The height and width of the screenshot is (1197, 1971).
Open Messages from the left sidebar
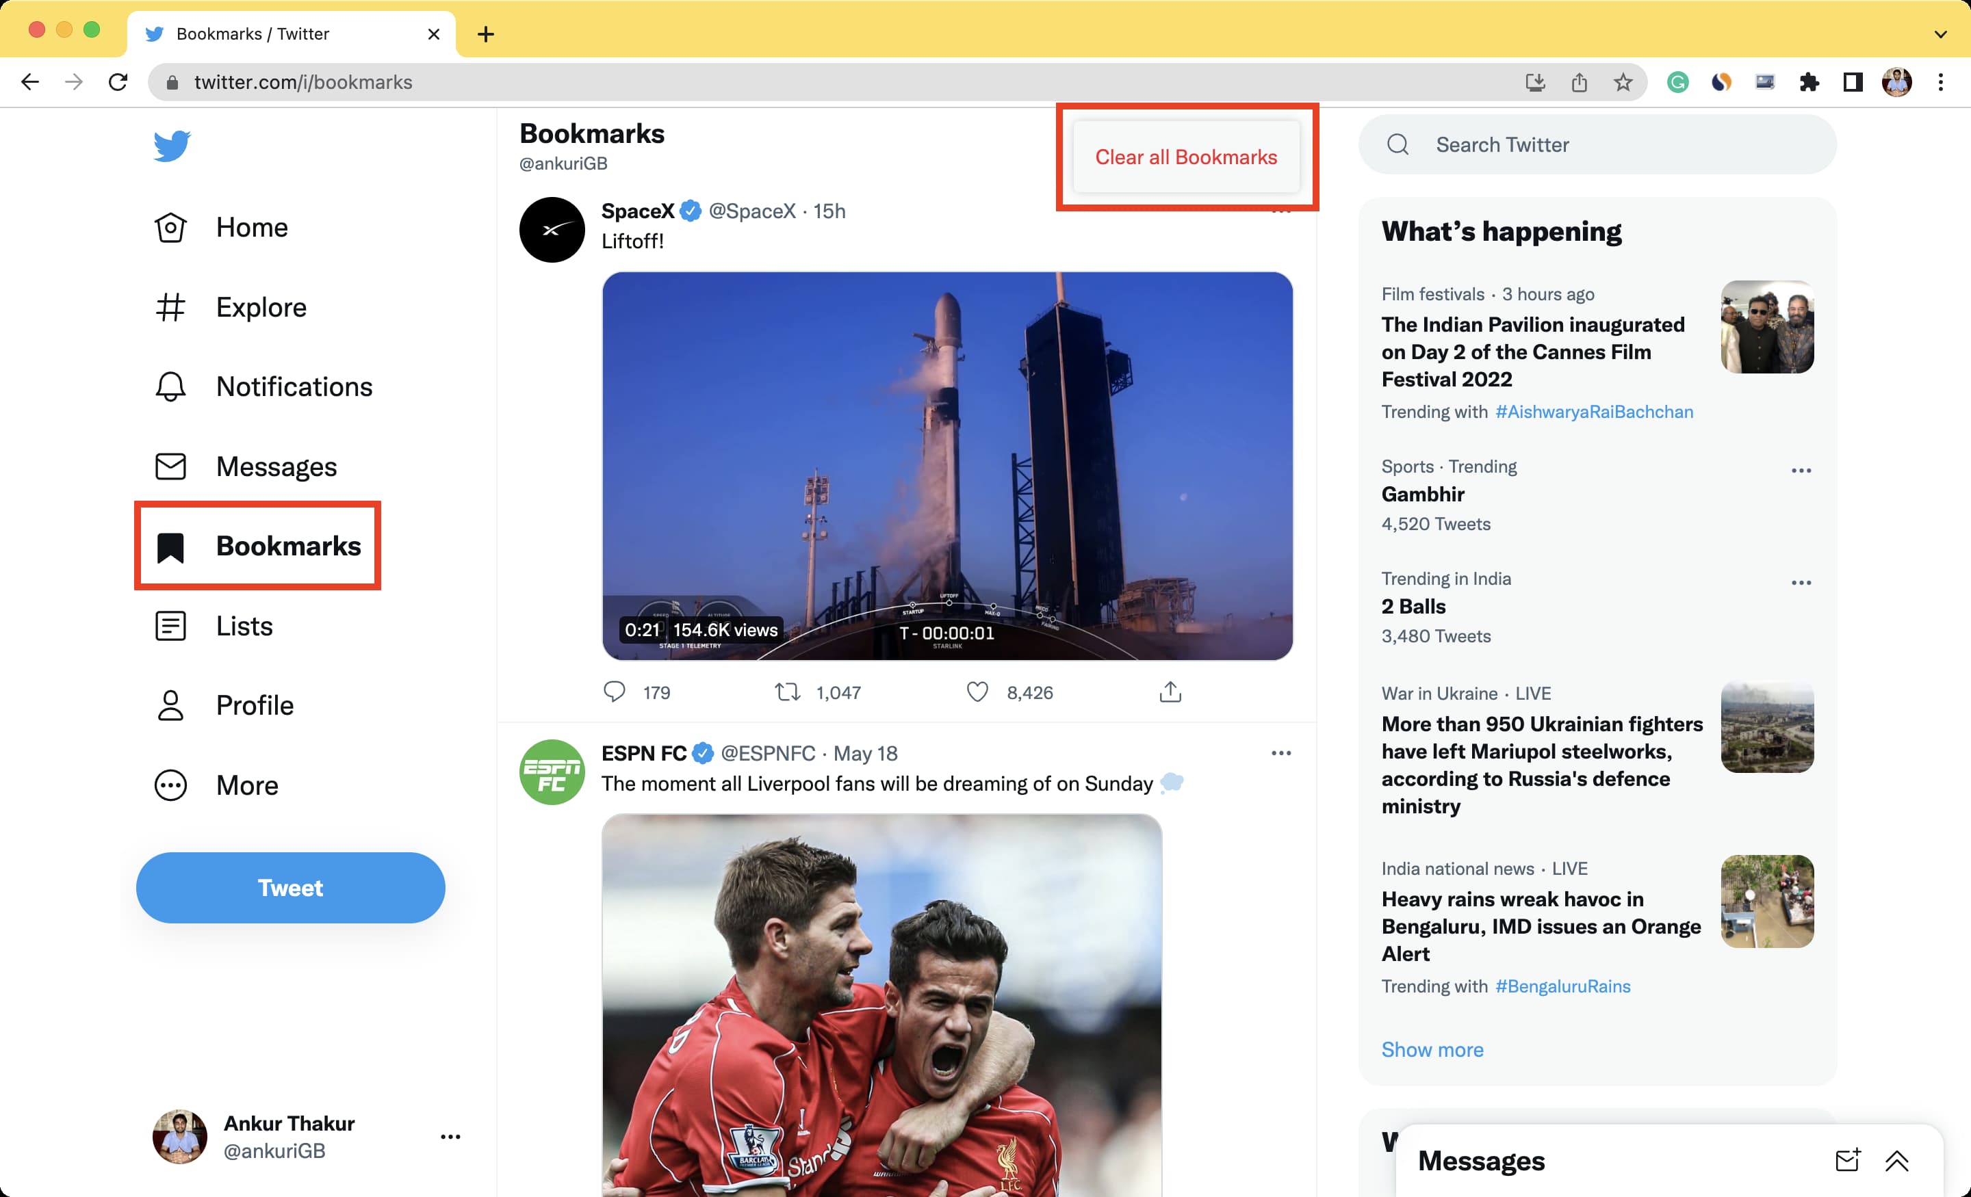point(246,467)
